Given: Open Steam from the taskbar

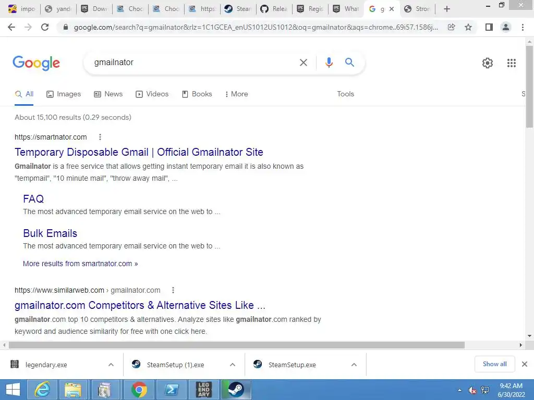Looking at the screenshot, I should pos(236,390).
